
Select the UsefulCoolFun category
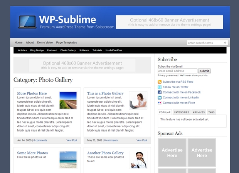(x=114, y=50)
